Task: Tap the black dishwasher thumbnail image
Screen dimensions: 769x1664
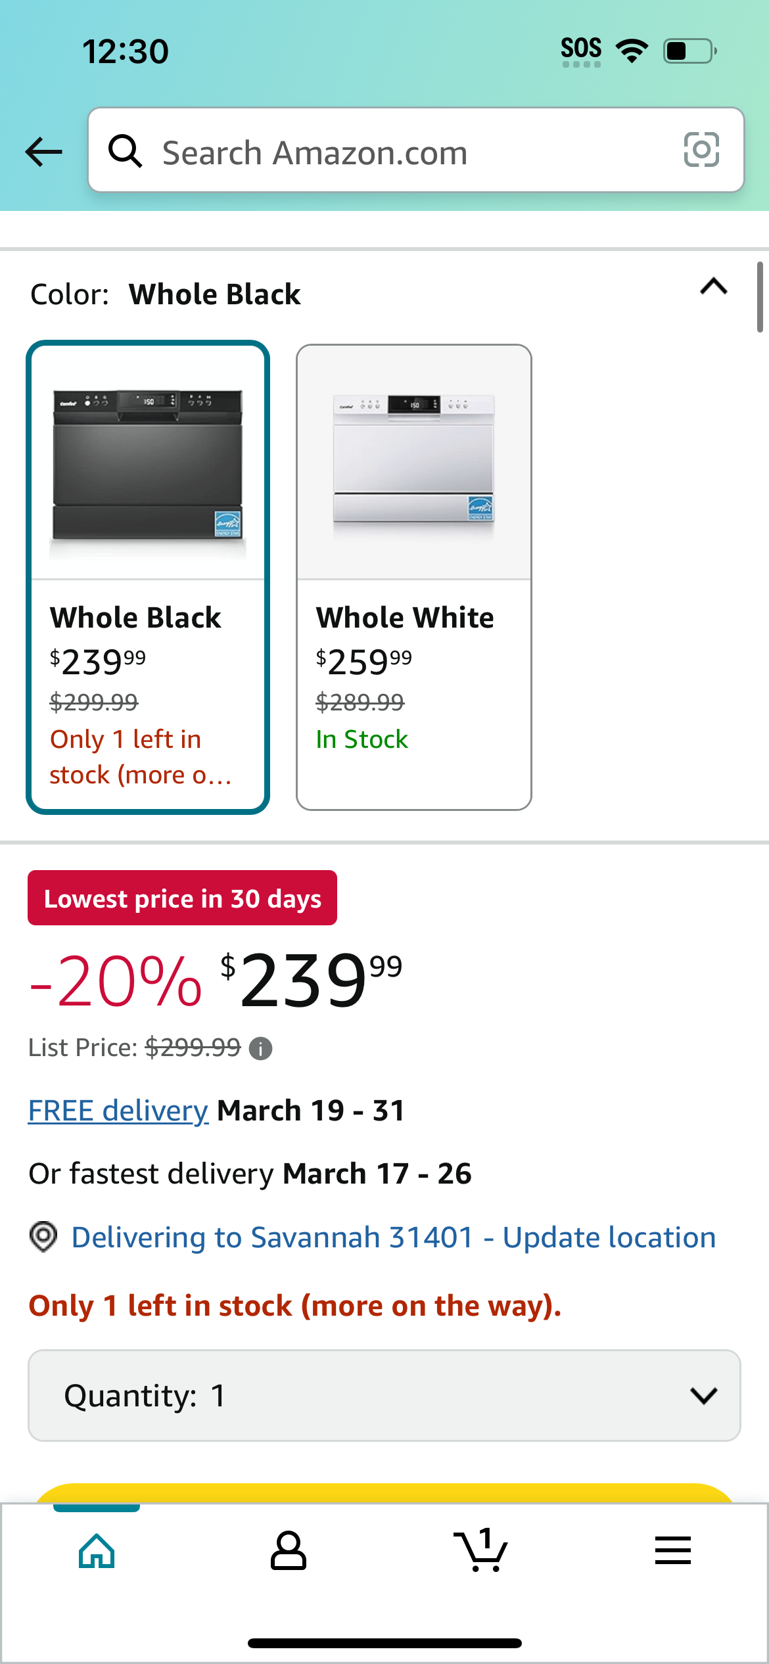Action: [148, 464]
